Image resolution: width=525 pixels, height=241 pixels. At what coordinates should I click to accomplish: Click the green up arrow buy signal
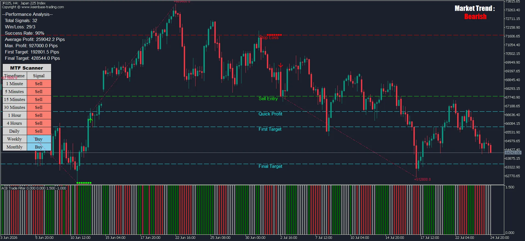pyautogui.click(x=90, y=120)
